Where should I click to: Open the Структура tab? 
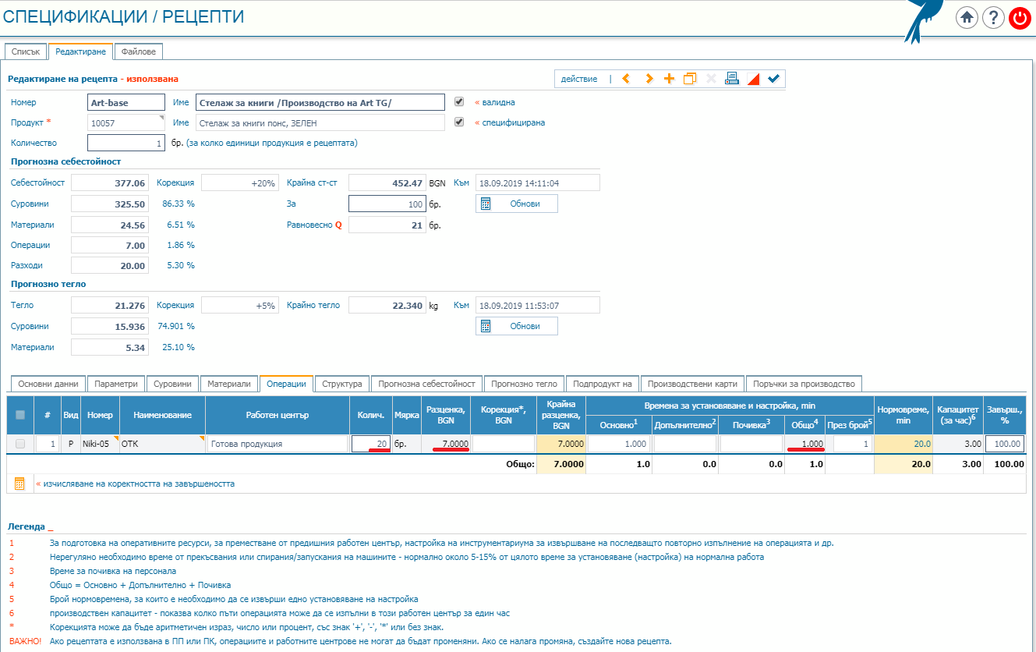(342, 384)
